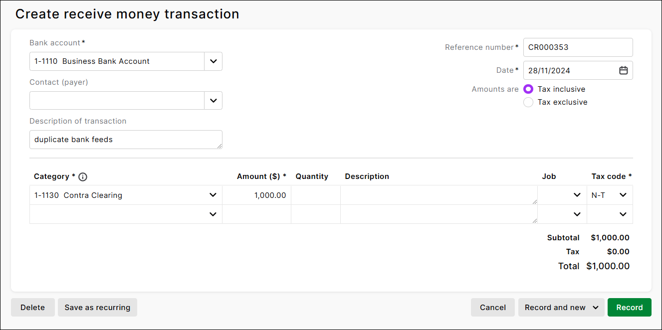This screenshot has height=330, width=662.
Task: Click the Delete button
Action: (32, 307)
